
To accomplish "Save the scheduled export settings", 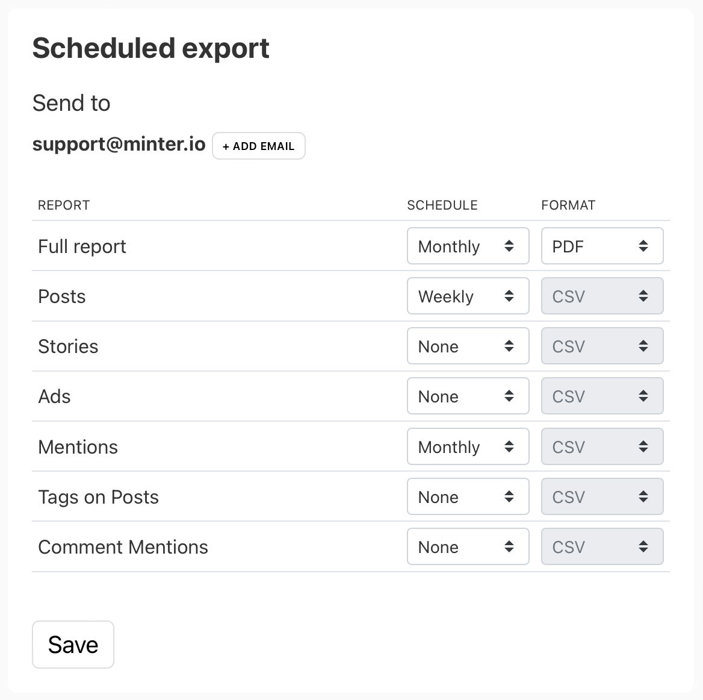I will pyautogui.click(x=73, y=645).
